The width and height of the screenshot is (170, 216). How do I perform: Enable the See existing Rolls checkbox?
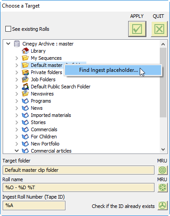tap(8, 29)
